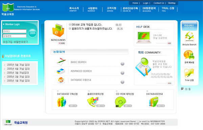
Task: Click the Trial 신청 folder icon
Action: [189, 73]
